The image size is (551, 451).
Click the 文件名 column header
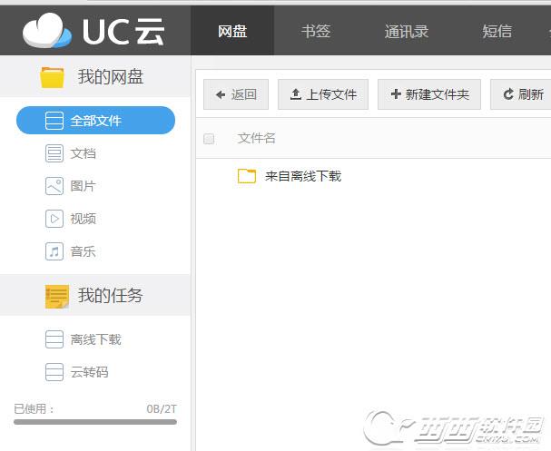coord(256,139)
